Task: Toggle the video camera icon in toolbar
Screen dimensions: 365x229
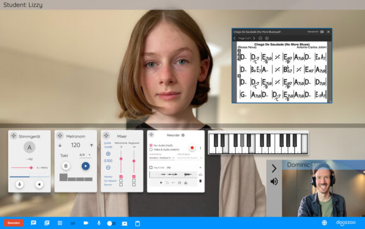Action: pos(86,223)
